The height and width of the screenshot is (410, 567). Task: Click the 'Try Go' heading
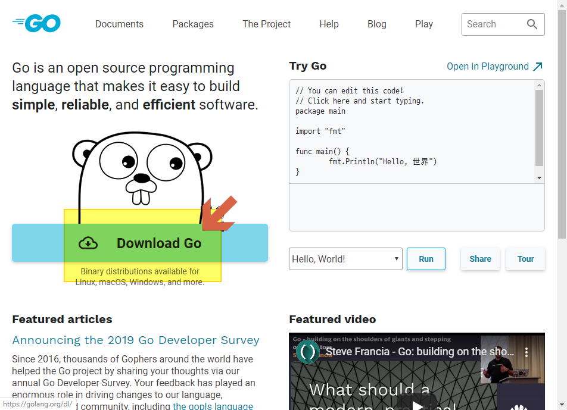308,66
